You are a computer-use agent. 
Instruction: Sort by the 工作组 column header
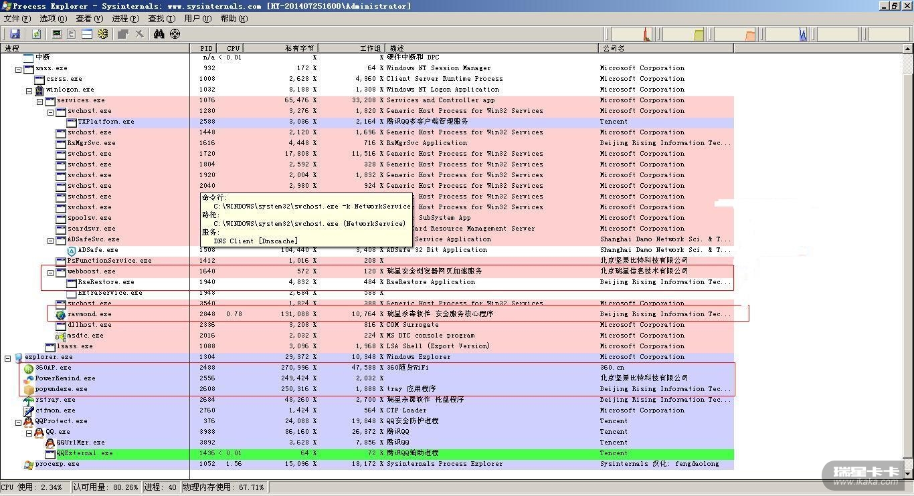(x=353, y=48)
